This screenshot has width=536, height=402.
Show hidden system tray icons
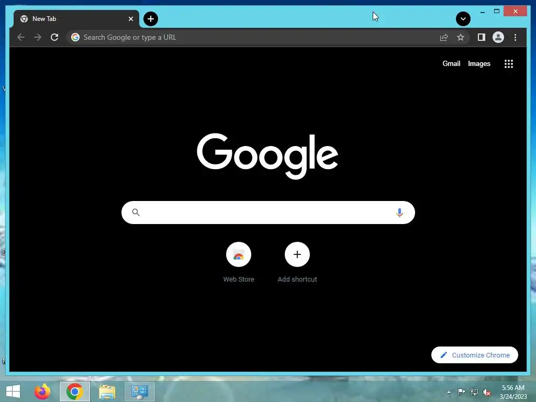(449, 392)
